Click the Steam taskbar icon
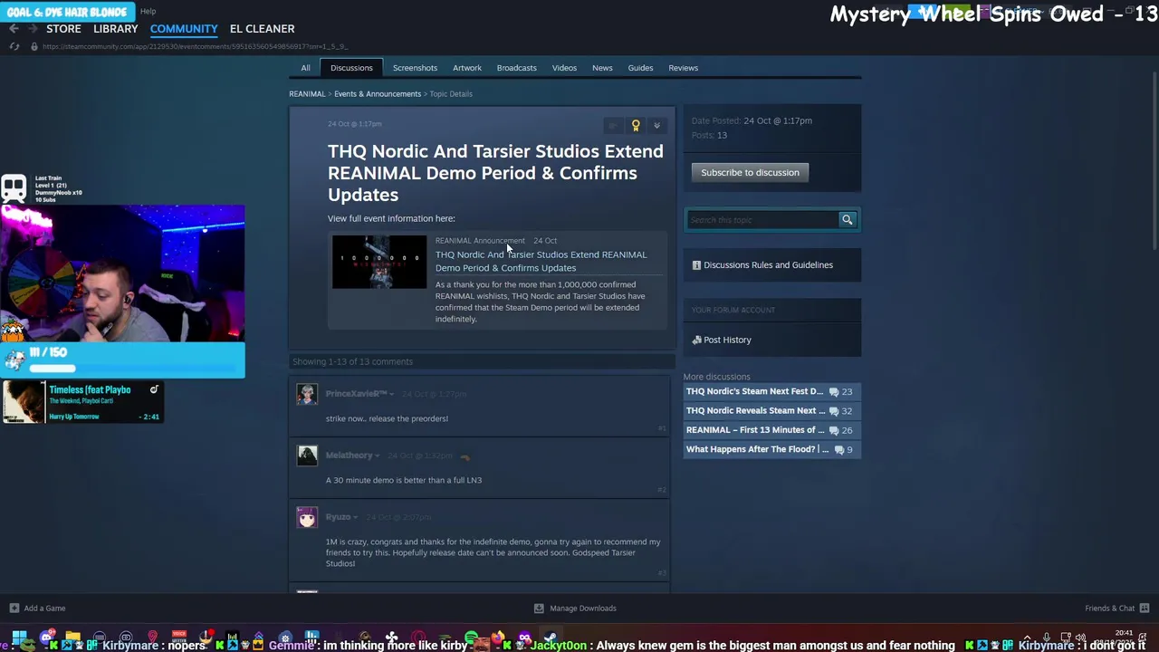The height and width of the screenshot is (652, 1159). click(x=550, y=638)
